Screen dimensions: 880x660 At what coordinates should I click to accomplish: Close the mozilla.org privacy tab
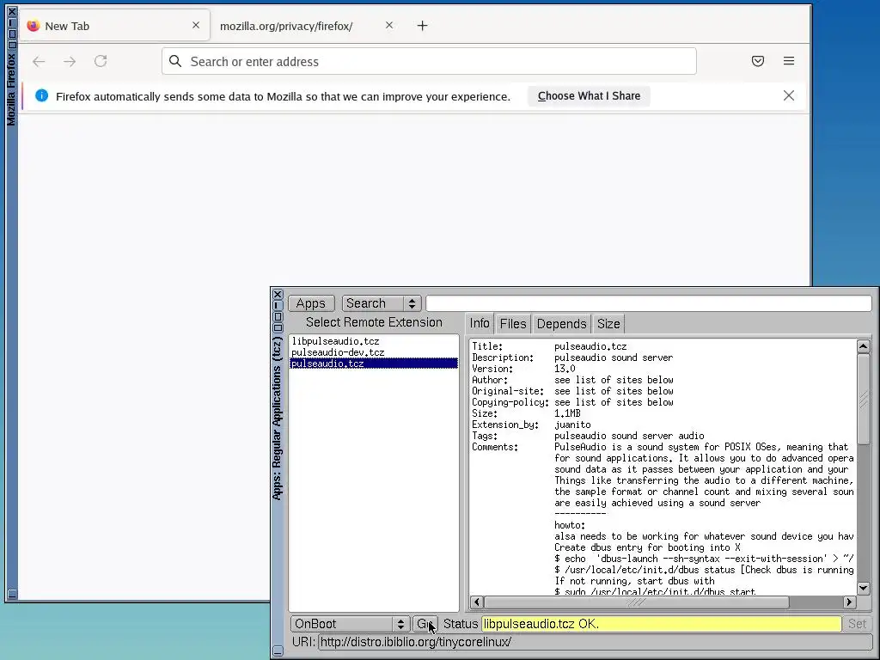point(389,25)
